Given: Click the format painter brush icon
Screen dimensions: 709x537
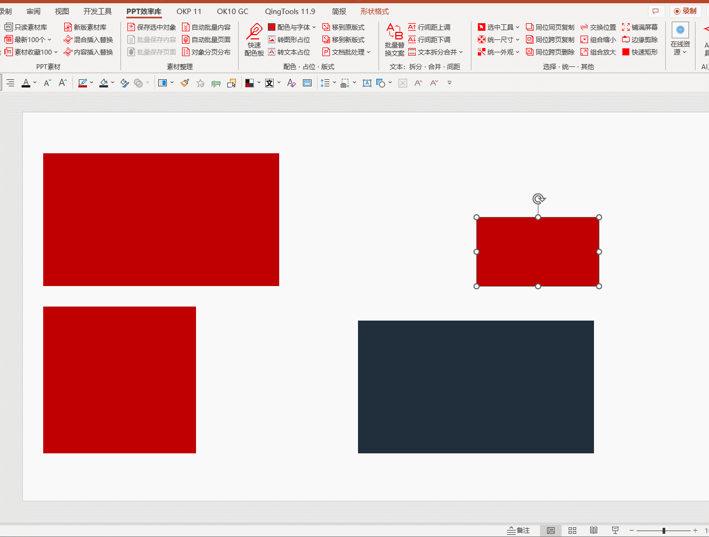Looking at the screenshot, I should tap(185, 83).
